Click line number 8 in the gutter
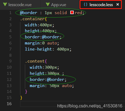125x111 pixels. [x=10, y=55]
